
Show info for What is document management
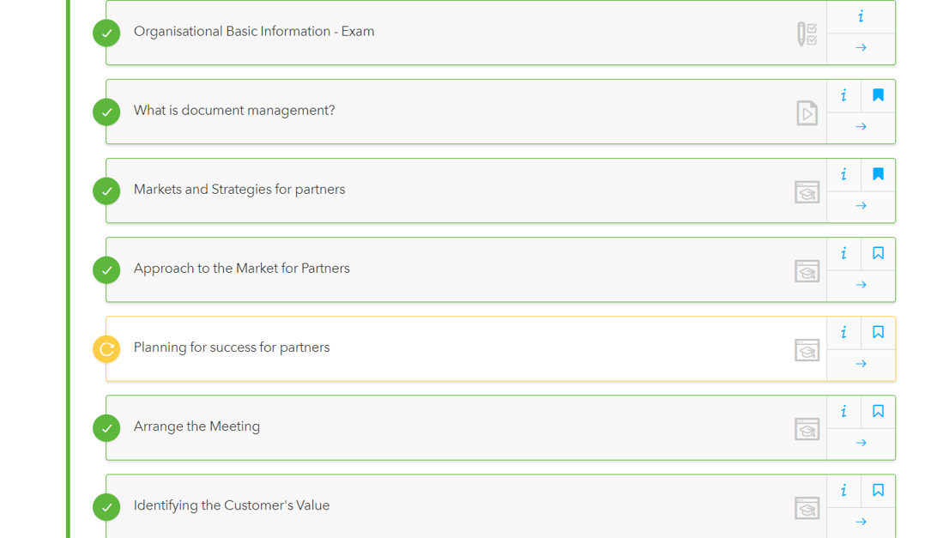pos(843,95)
